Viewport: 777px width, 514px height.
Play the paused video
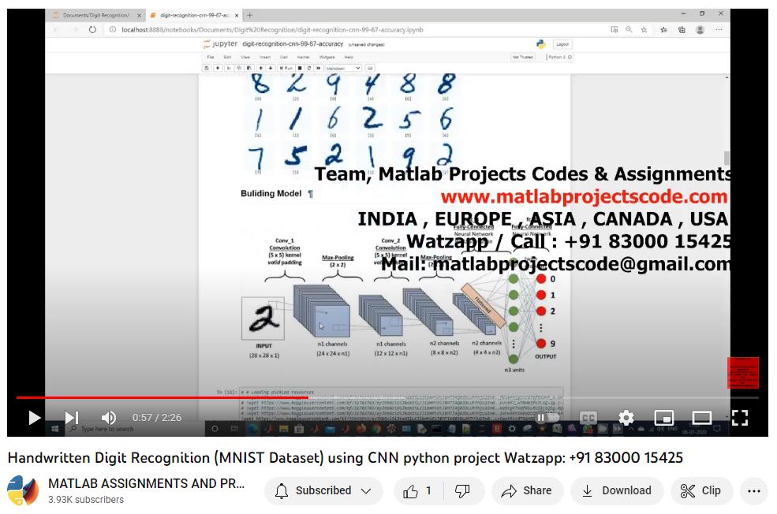34,418
